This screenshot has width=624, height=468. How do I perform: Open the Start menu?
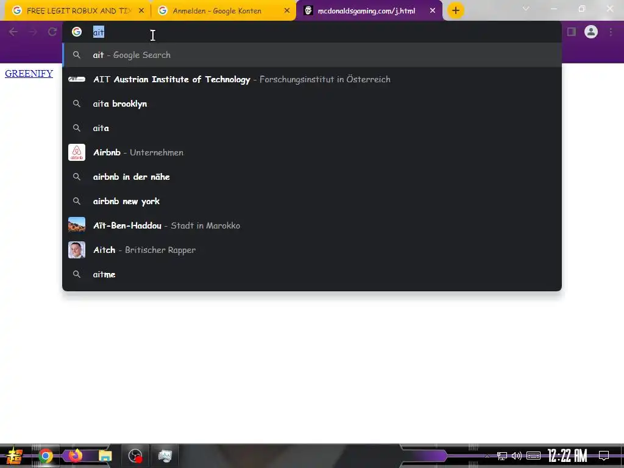point(15,456)
